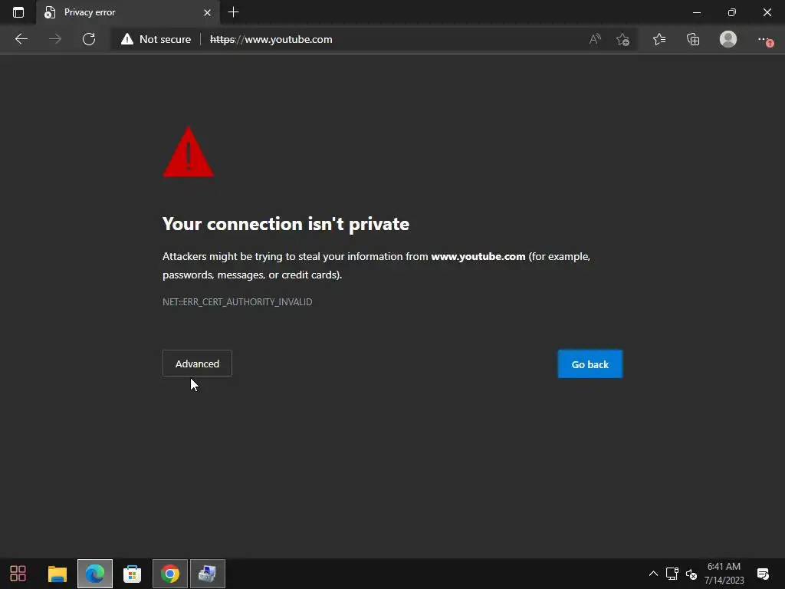This screenshot has height=589, width=785.
Task: Show hidden system tray icons
Action: click(653, 574)
